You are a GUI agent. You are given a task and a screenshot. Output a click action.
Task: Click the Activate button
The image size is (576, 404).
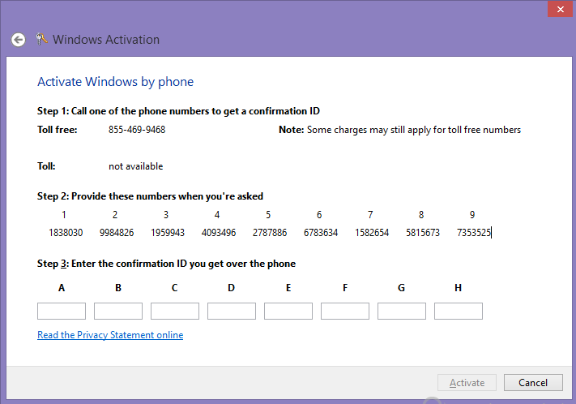(467, 383)
